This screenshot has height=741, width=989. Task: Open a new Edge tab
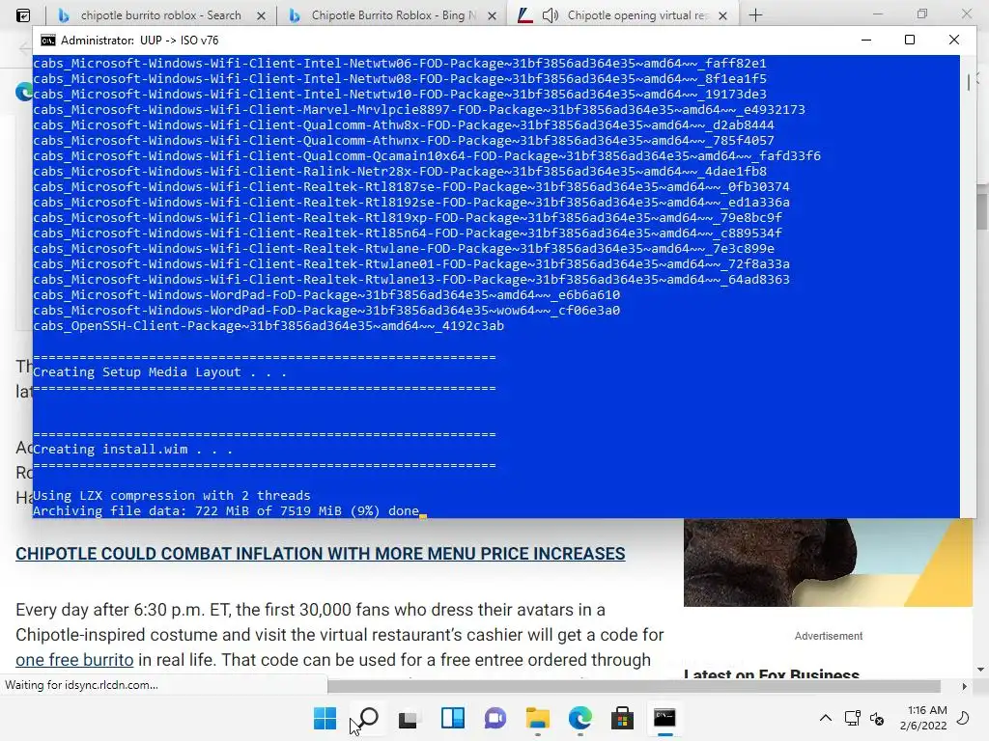click(x=755, y=15)
